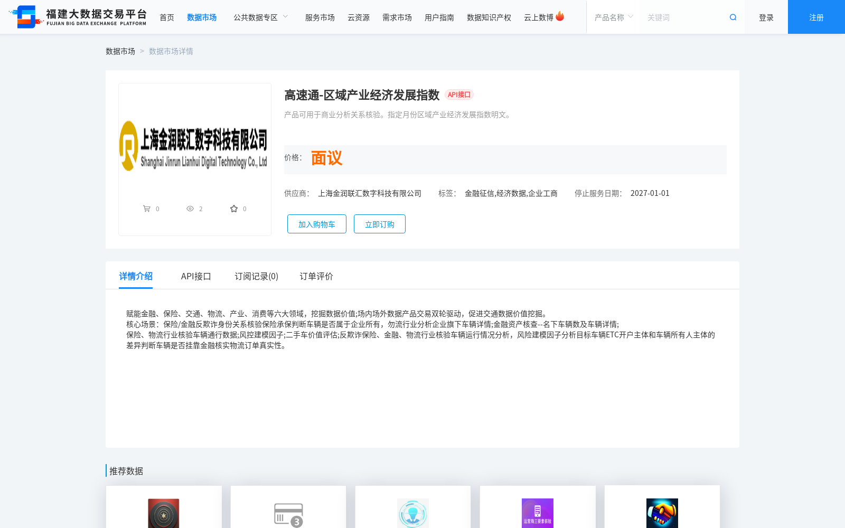Click the product title 高速通-区域产业经济发展指数
Viewport: 845px width, 528px height.
362,95
